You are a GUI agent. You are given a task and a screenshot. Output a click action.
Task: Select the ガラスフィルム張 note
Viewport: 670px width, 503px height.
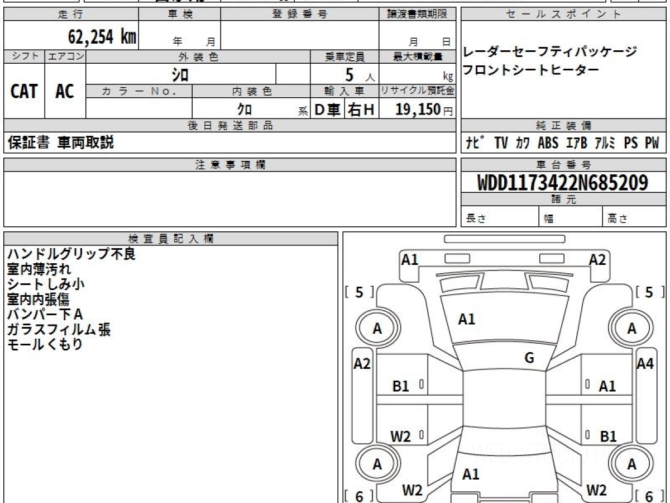(59, 330)
